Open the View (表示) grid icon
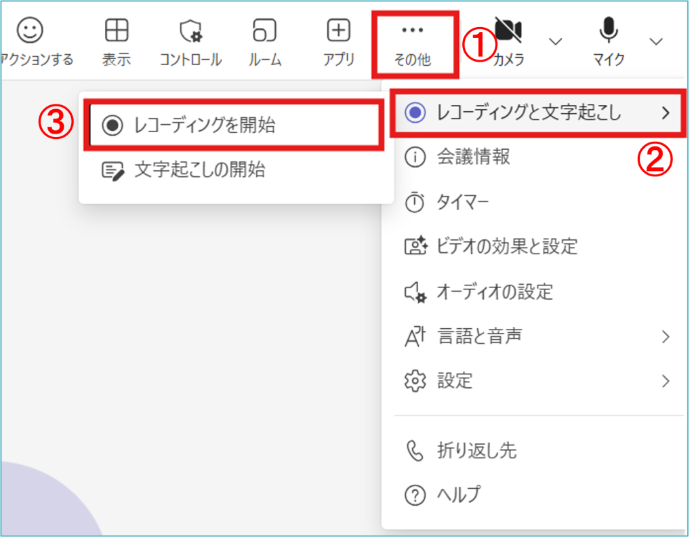Viewport: 694px width, 537px height. point(116,31)
